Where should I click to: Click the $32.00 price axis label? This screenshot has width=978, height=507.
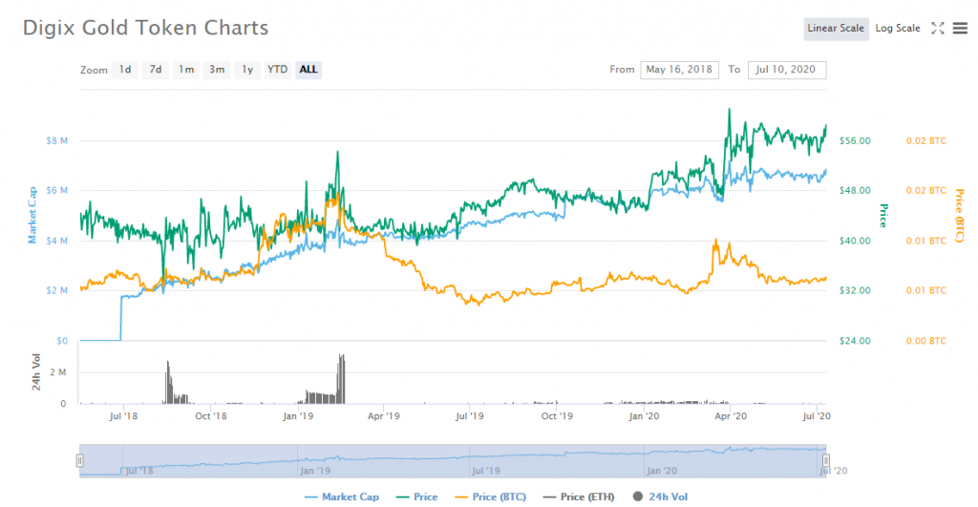[x=855, y=290]
